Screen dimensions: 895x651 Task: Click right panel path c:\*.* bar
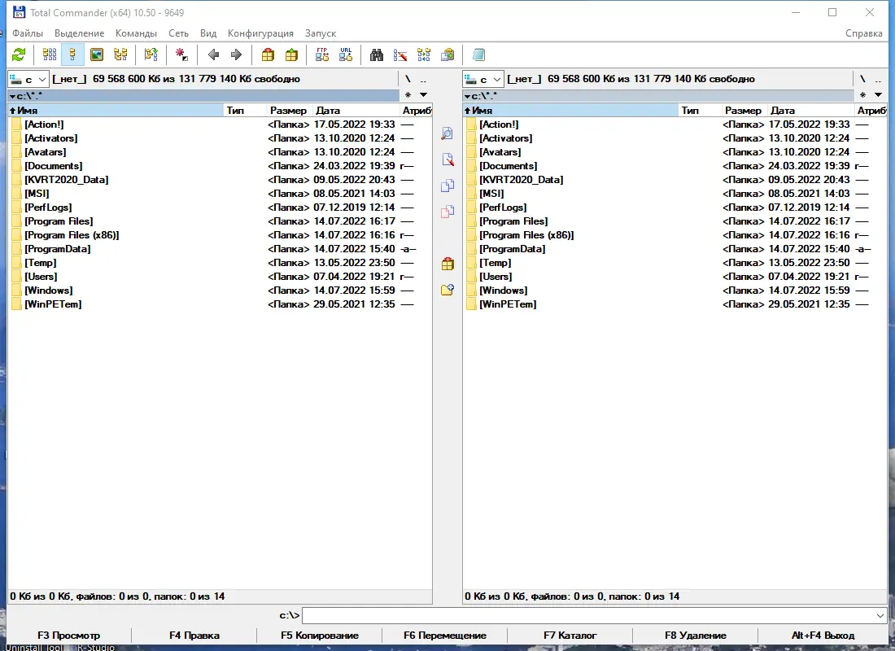(x=658, y=95)
